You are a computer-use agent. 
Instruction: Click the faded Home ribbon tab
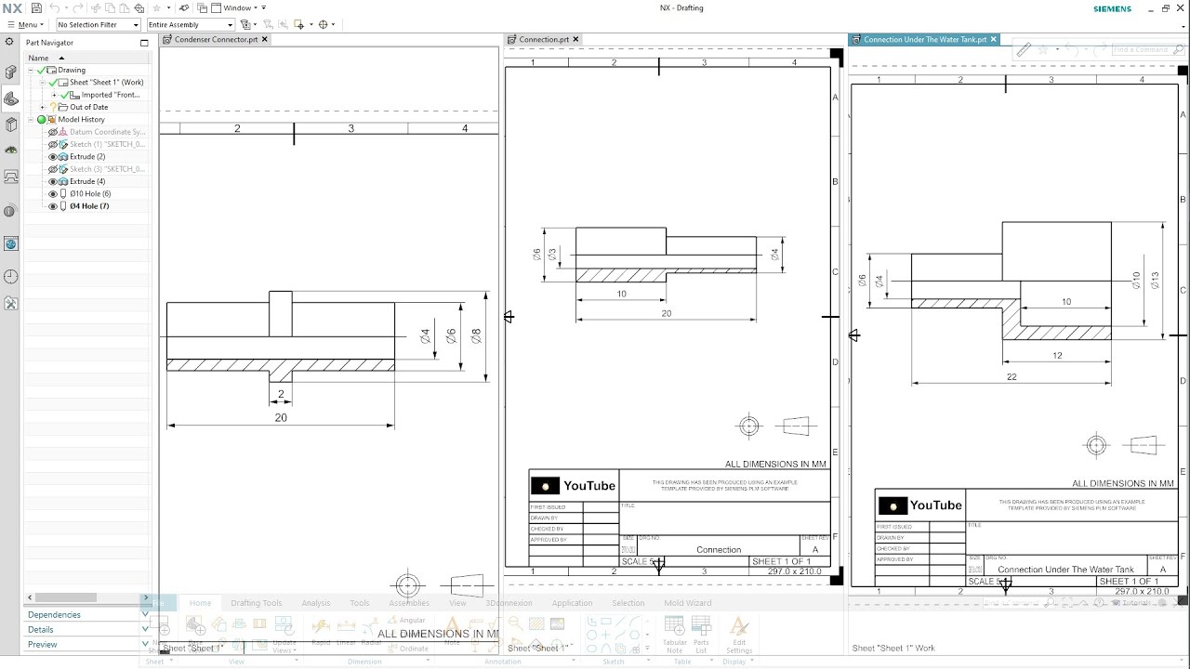click(x=201, y=603)
